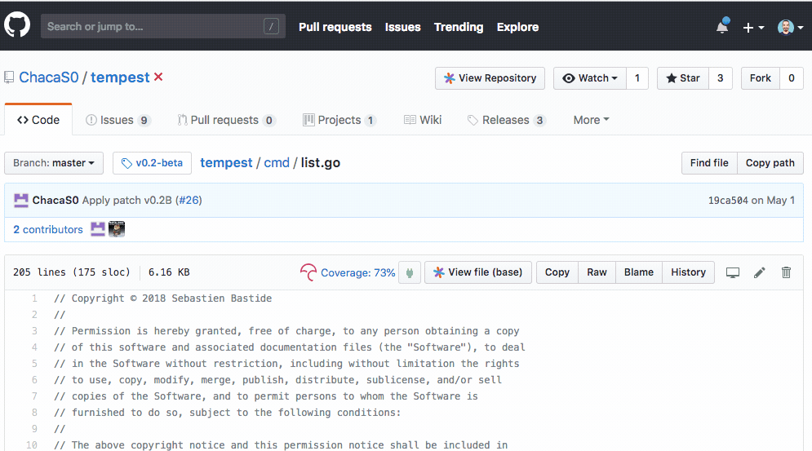Open the v0.2-beta tag button

tap(153, 163)
